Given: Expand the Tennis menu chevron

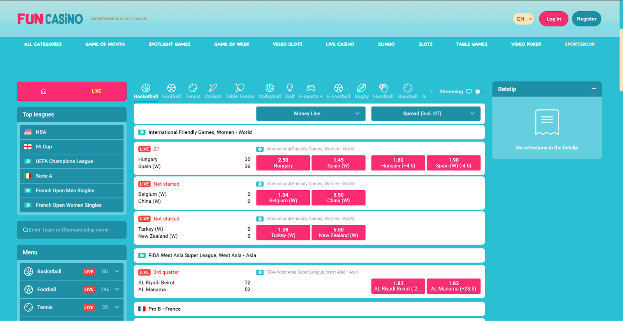Looking at the screenshot, I should [x=117, y=307].
